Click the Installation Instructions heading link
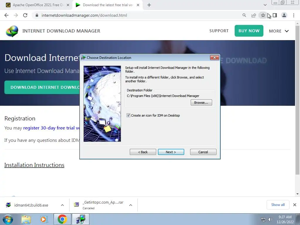Image resolution: width=300 pixels, height=225 pixels. point(34,165)
